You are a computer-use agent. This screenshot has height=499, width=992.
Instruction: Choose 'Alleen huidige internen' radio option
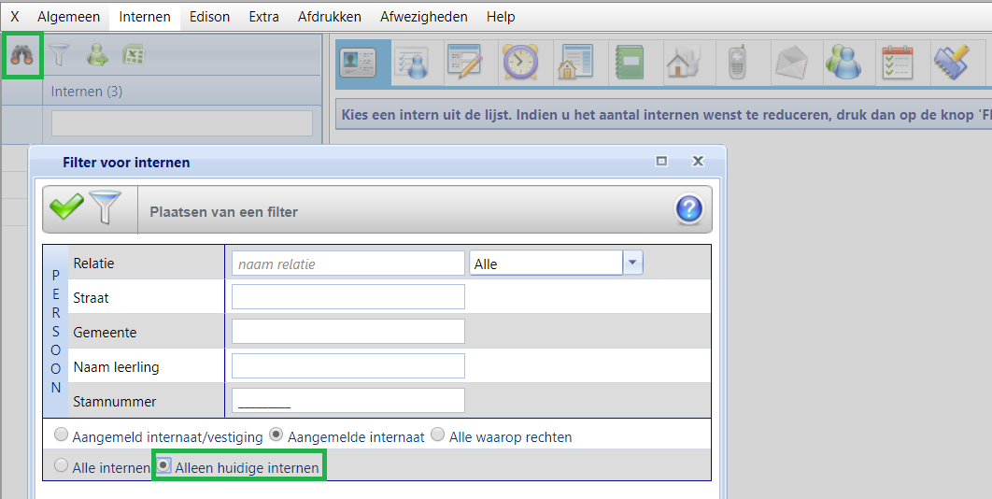(164, 466)
